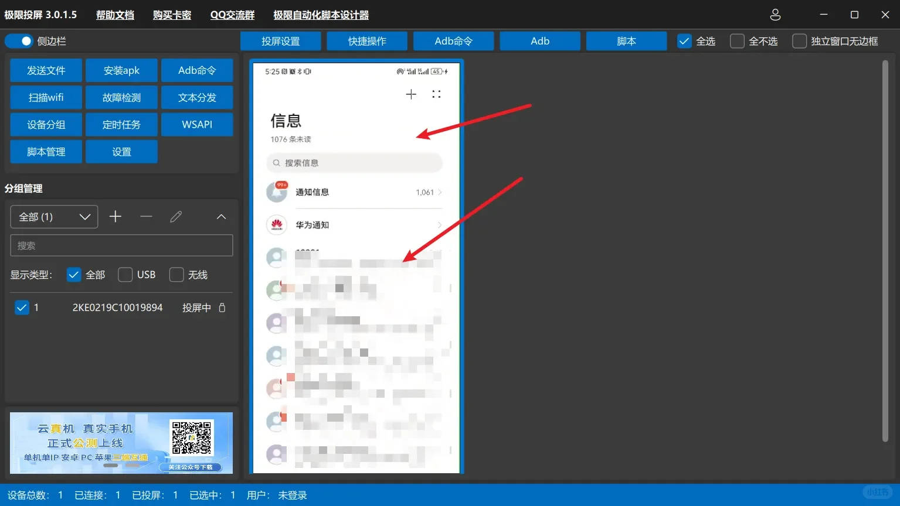
Task: Open more options in mirrored phone screen
Action: click(436, 94)
